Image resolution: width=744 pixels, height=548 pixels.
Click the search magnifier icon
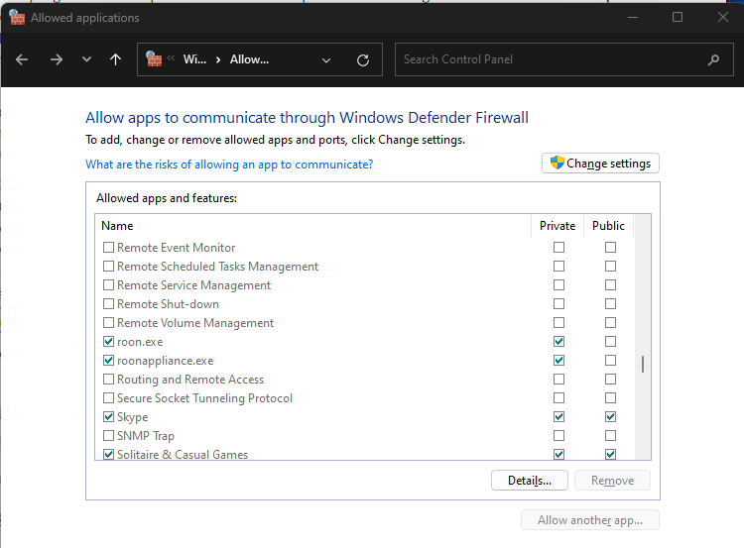click(x=713, y=59)
